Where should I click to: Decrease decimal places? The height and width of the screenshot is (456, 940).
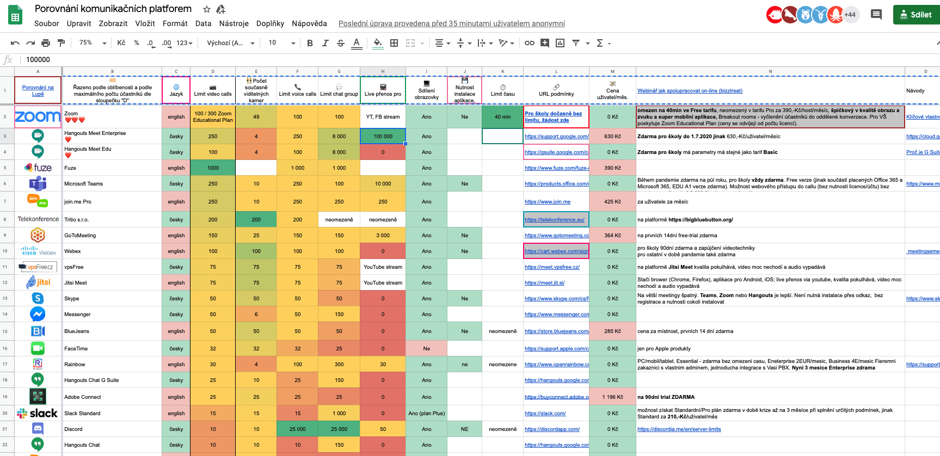click(x=150, y=43)
